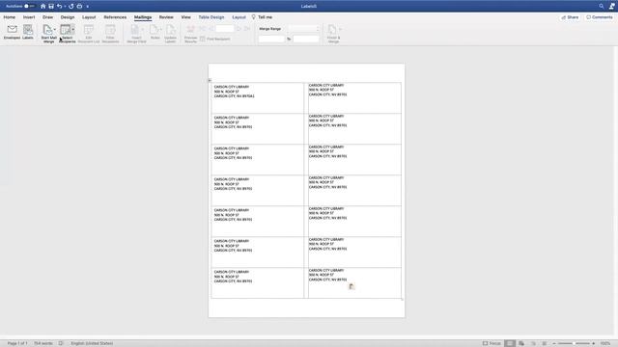Click Insert Merge Field icon
This screenshot has height=347, width=618.
coord(135,30)
